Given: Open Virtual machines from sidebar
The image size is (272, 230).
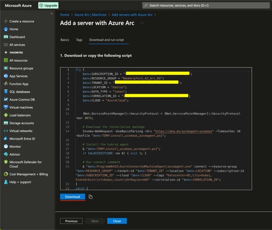Looking at the screenshot, I should point(18,107).
